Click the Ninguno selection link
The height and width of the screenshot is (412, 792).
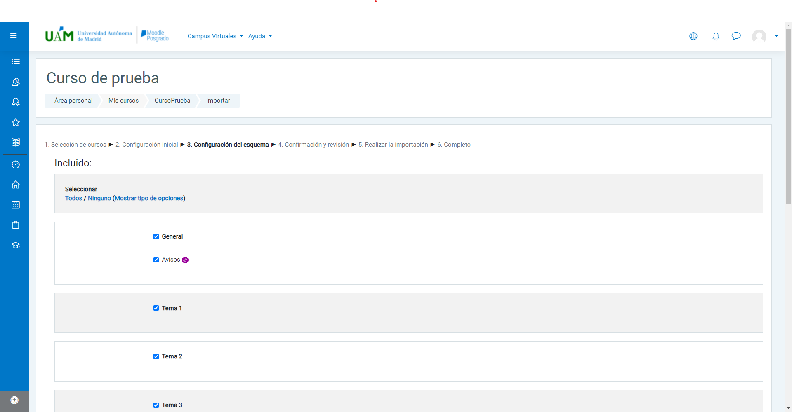[x=99, y=198]
